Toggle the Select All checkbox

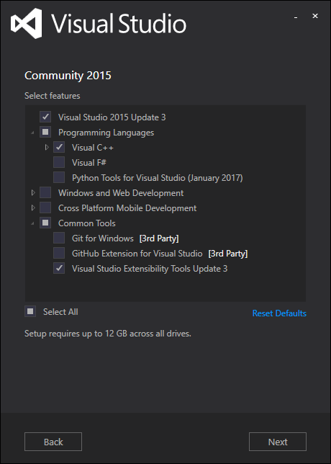coord(30,311)
